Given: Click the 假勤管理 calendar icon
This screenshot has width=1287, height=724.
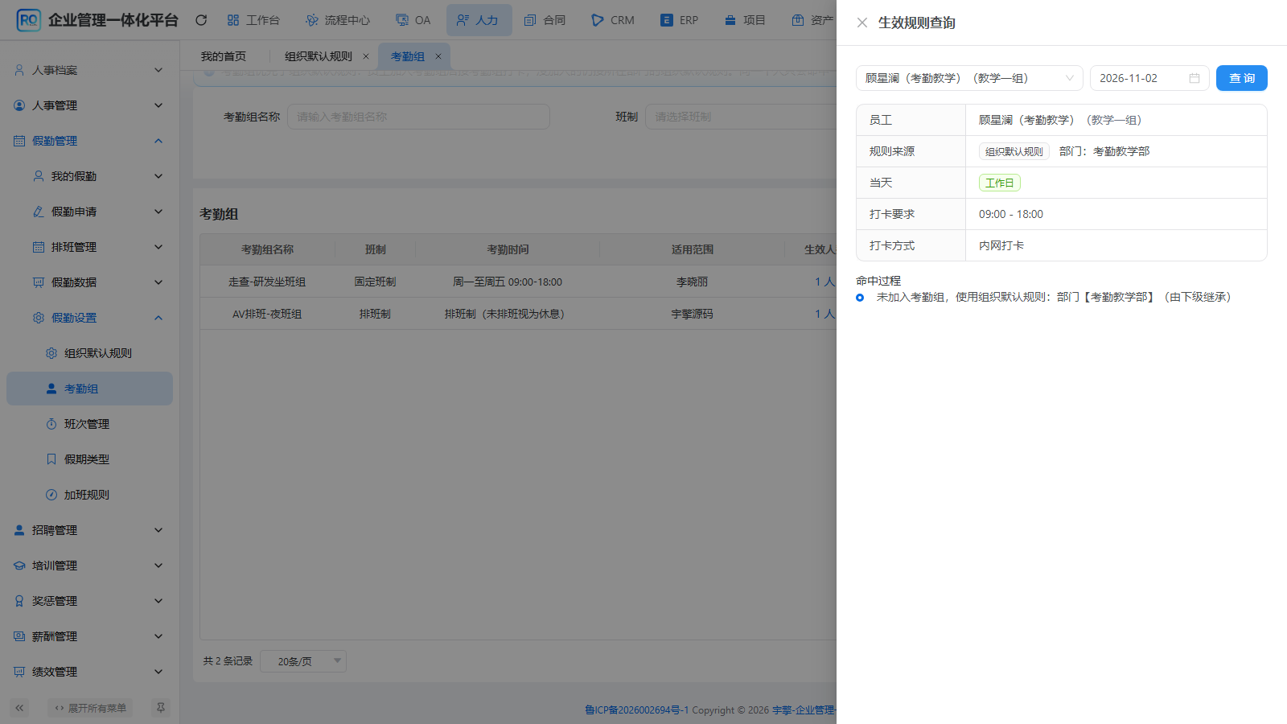Looking at the screenshot, I should (x=19, y=141).
